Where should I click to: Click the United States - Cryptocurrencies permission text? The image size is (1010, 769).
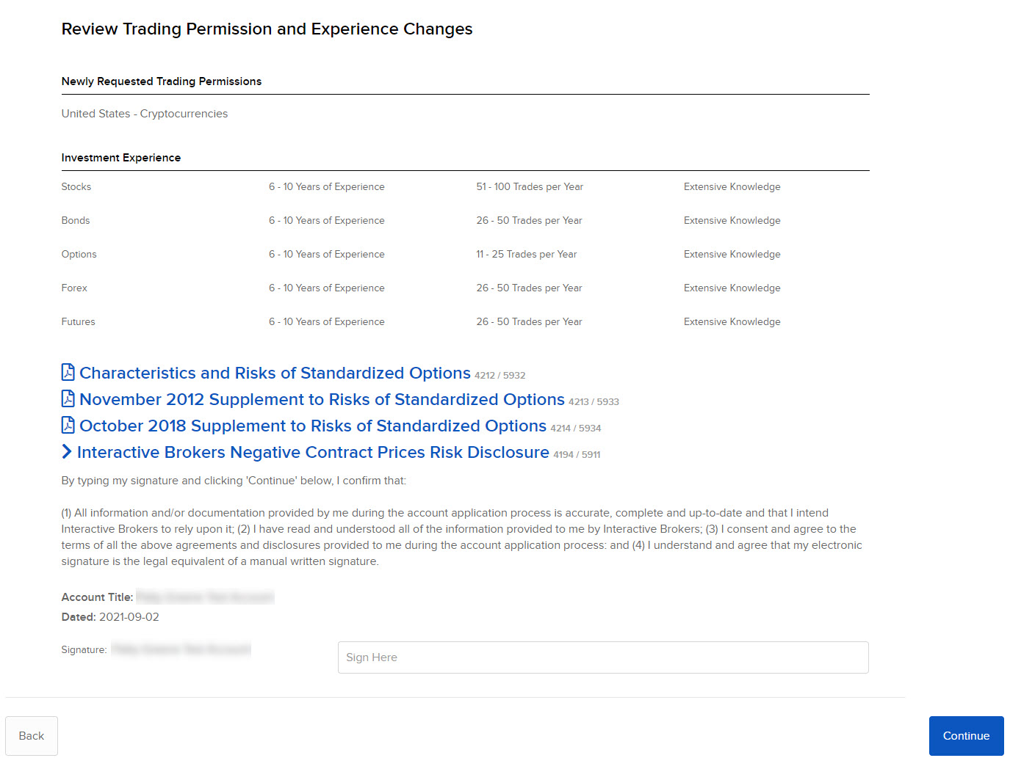click(145, 114)
